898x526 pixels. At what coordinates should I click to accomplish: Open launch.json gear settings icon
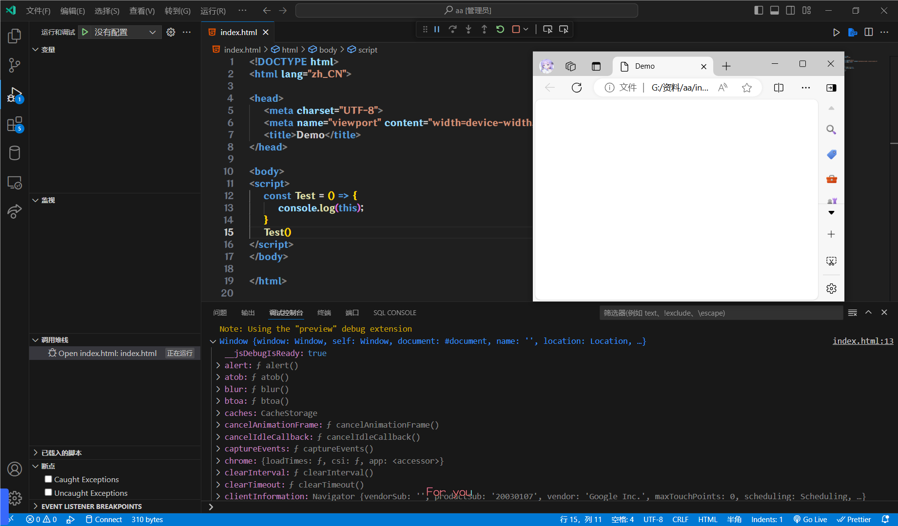171,32
